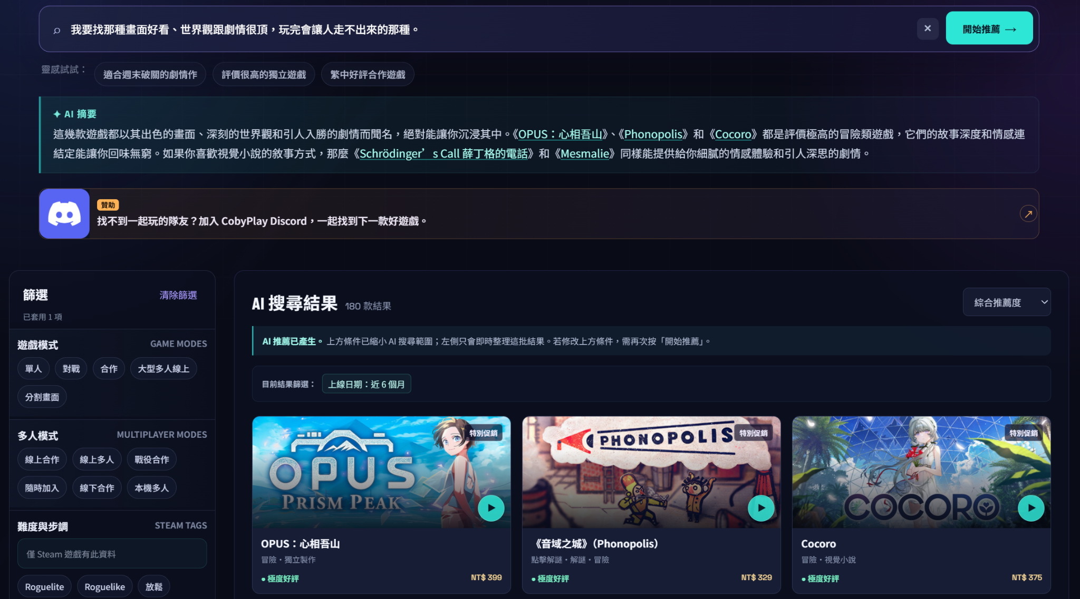Screen dimensions: 1080x599
Task: Play the Phonopolis trailer
Action: 761,508
